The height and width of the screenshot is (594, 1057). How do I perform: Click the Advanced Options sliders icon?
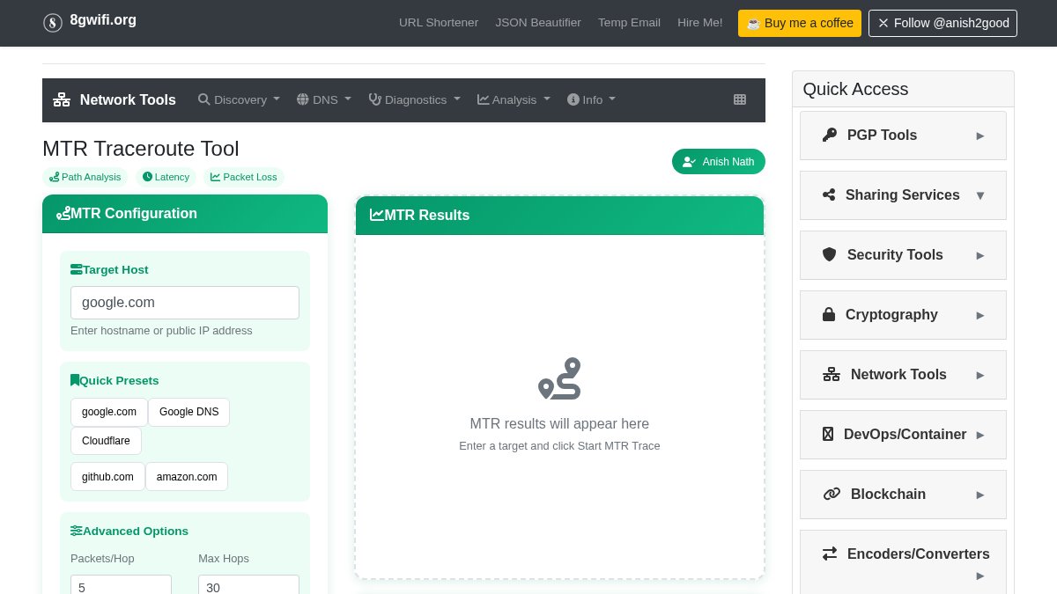tap(77, 531)
